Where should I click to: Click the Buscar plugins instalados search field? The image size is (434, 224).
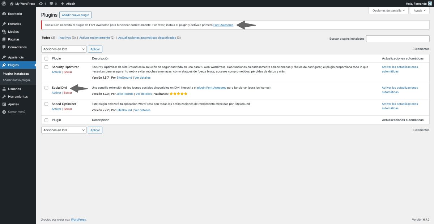[398, 38]
